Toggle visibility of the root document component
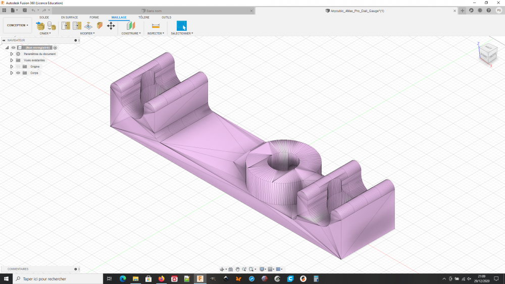This screenshot has width=505, height=284. click(14, 47)
